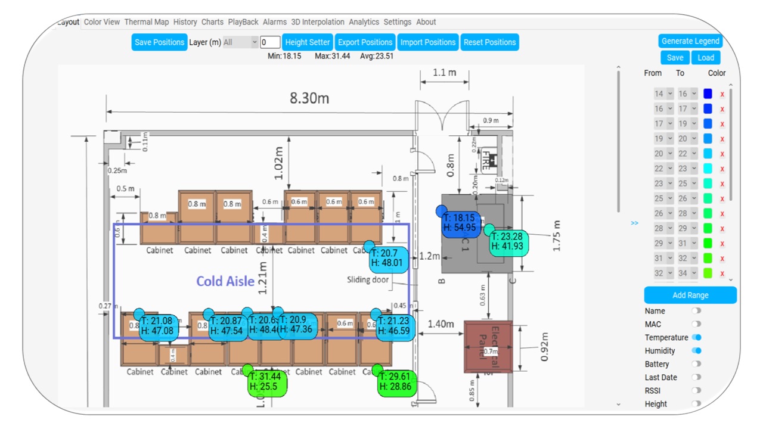Click the Save Positions button
This screenshot has height=429, width=763.
point(159,42)
